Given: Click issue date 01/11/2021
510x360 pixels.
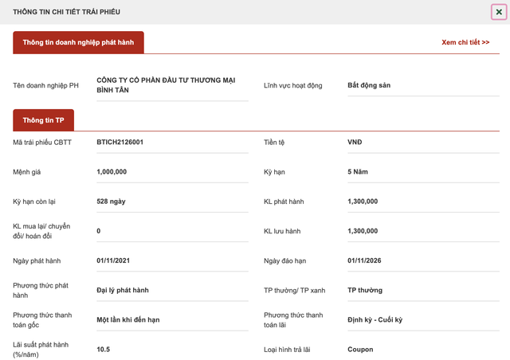Looking at the screenshot, I should (172, 260).
